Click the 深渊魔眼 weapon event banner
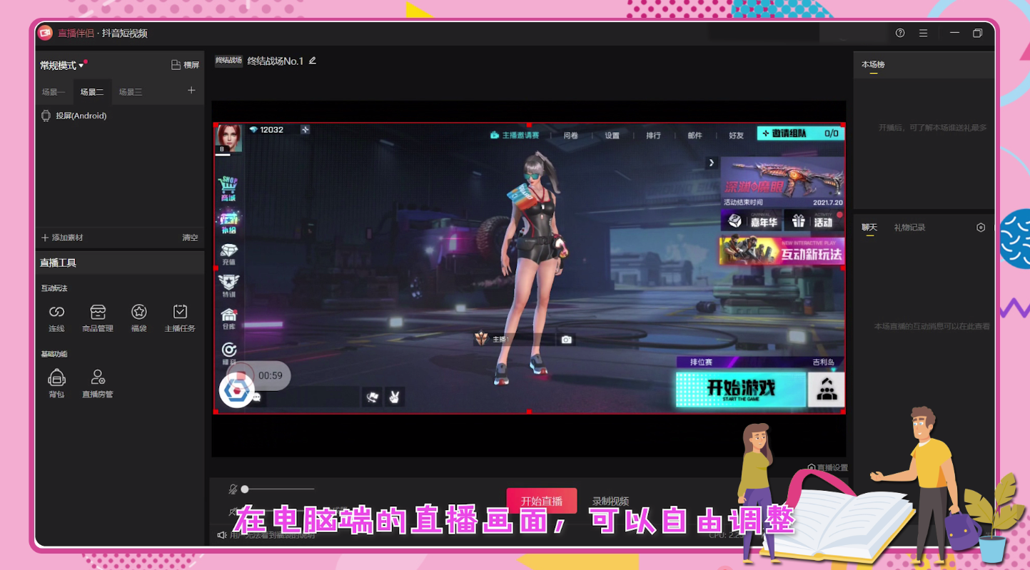The height and width of the screenshot is (570, 1030). coord(782,182)
